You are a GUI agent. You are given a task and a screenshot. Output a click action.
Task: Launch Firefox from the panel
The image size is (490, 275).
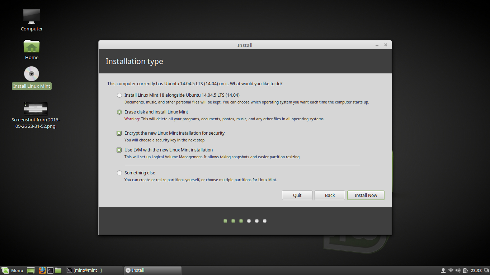(42, 270)
